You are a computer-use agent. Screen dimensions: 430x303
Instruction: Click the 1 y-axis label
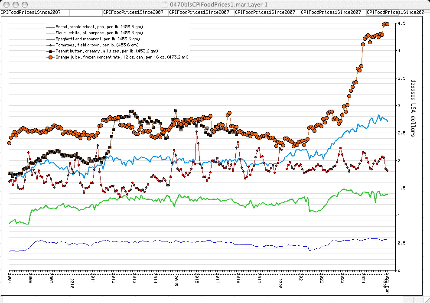pyautogui.click(x=399, y=215)
